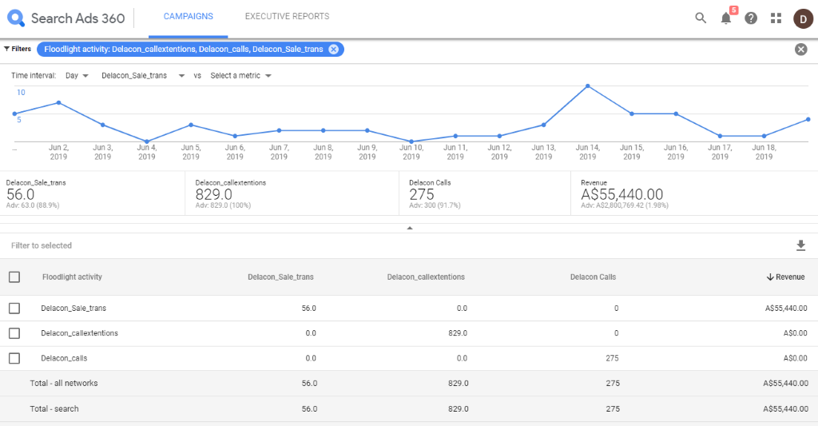
Task: Remove the Floodlight activity filter chip
Action: 333,49
